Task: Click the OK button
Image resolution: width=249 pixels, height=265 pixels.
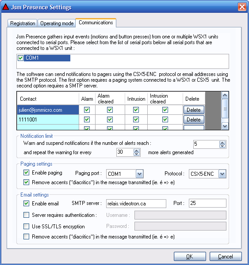Action: click(x=190, y=256)
